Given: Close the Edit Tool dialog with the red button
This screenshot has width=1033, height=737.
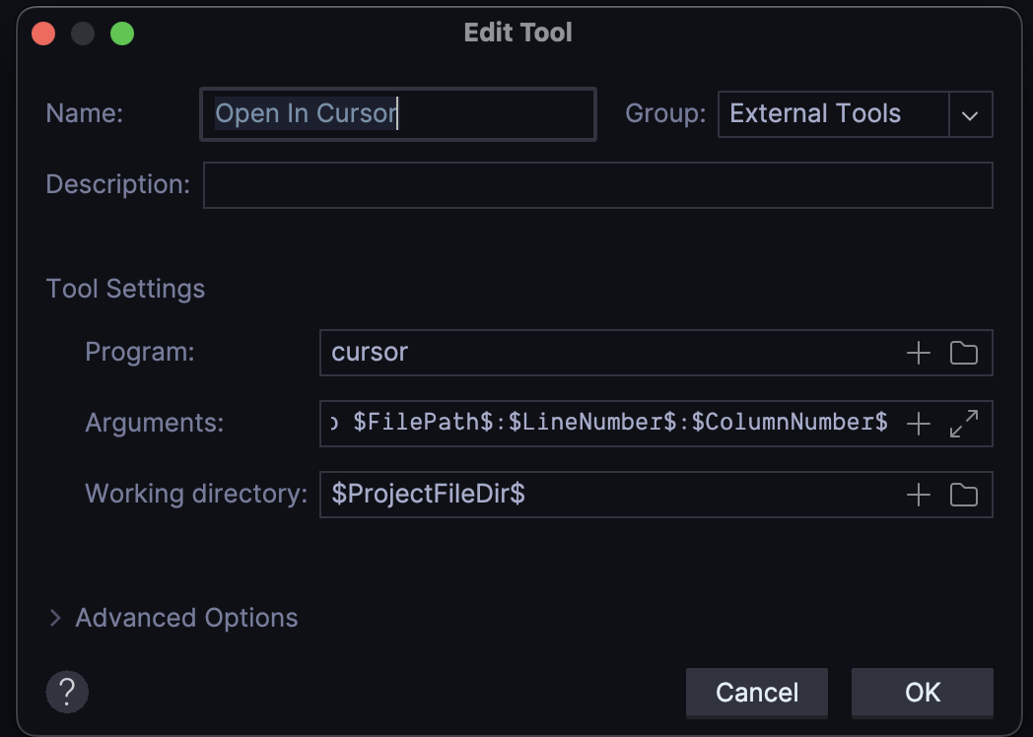Looking at the screenshot, I should (43, 33).
